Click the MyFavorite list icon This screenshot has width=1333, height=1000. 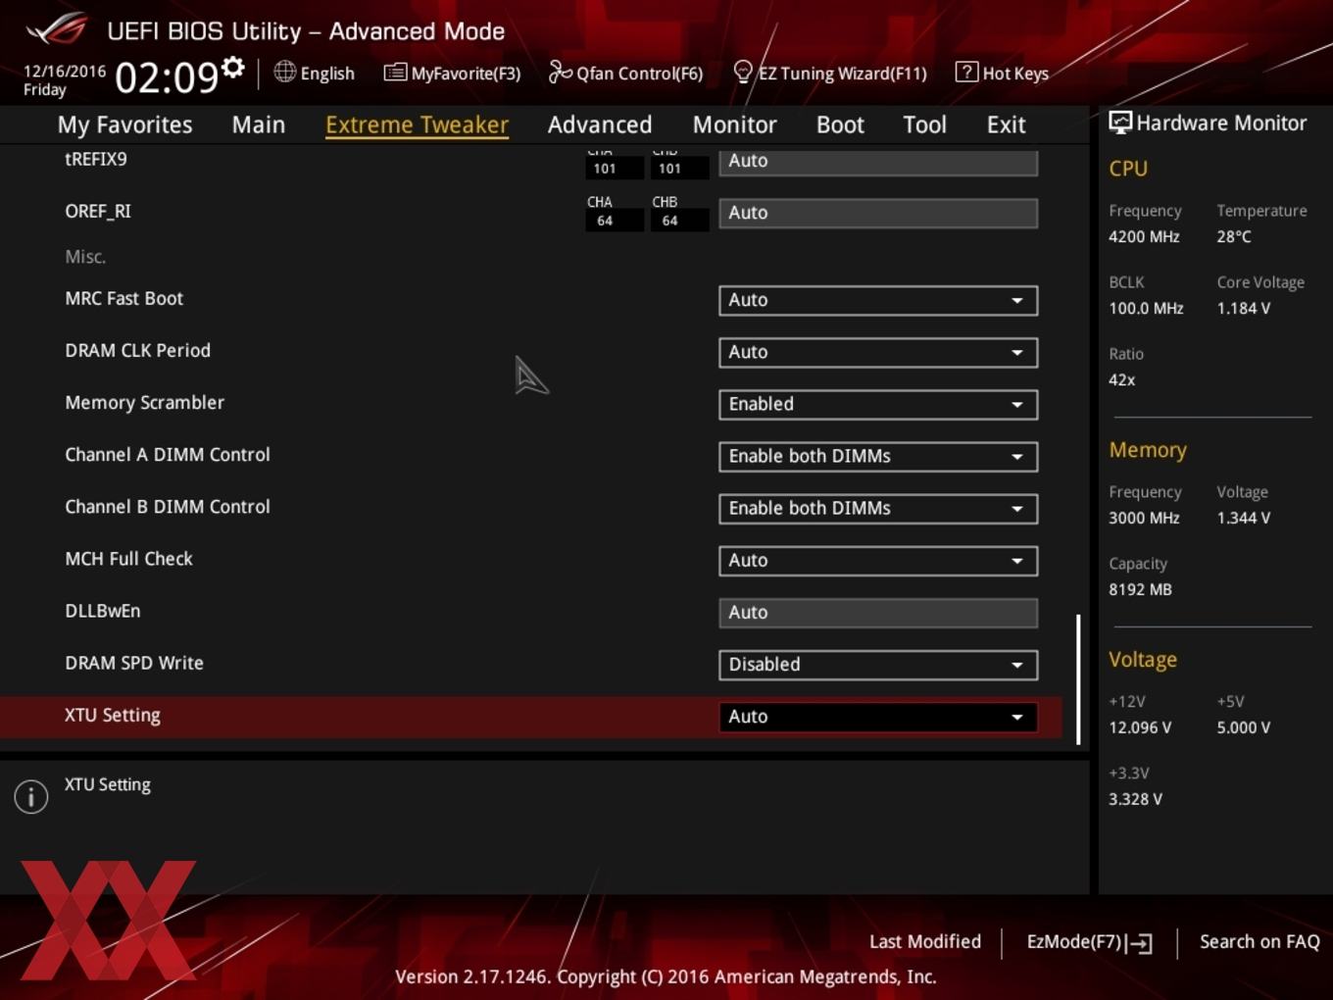click(395, 73)
